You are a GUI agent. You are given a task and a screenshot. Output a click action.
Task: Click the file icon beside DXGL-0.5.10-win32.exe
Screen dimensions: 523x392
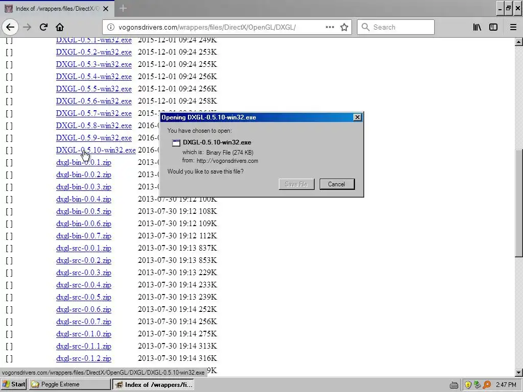(176, 143)
